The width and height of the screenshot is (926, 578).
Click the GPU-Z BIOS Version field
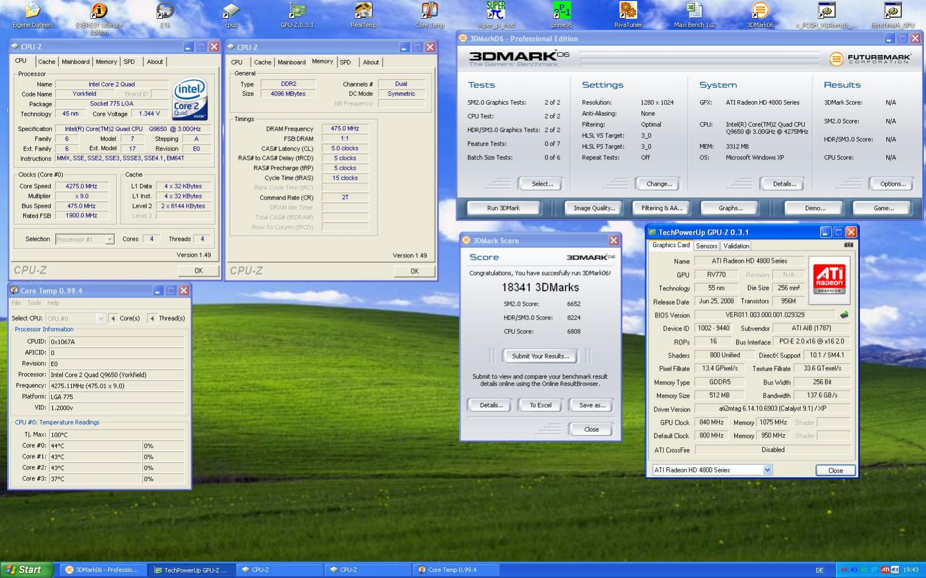pyautogui.click(x=765, y=315)
